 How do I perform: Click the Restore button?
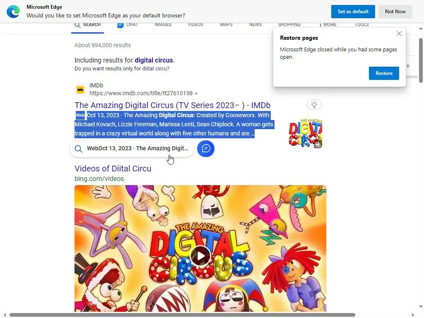point(384,73)
